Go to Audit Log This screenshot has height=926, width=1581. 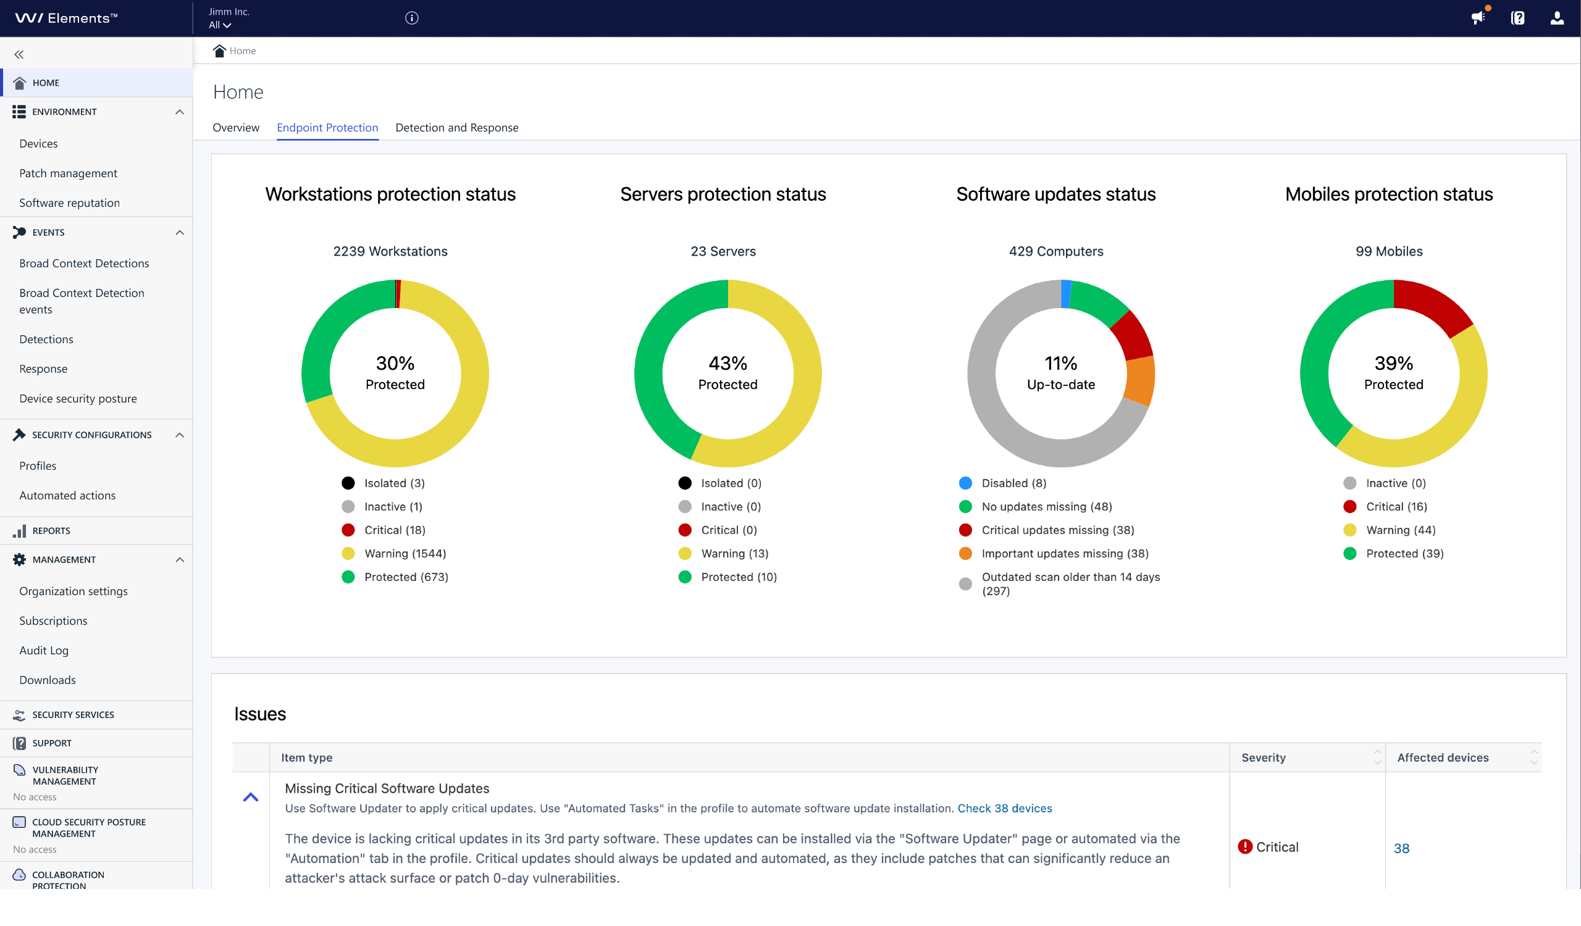pos(44,651)
